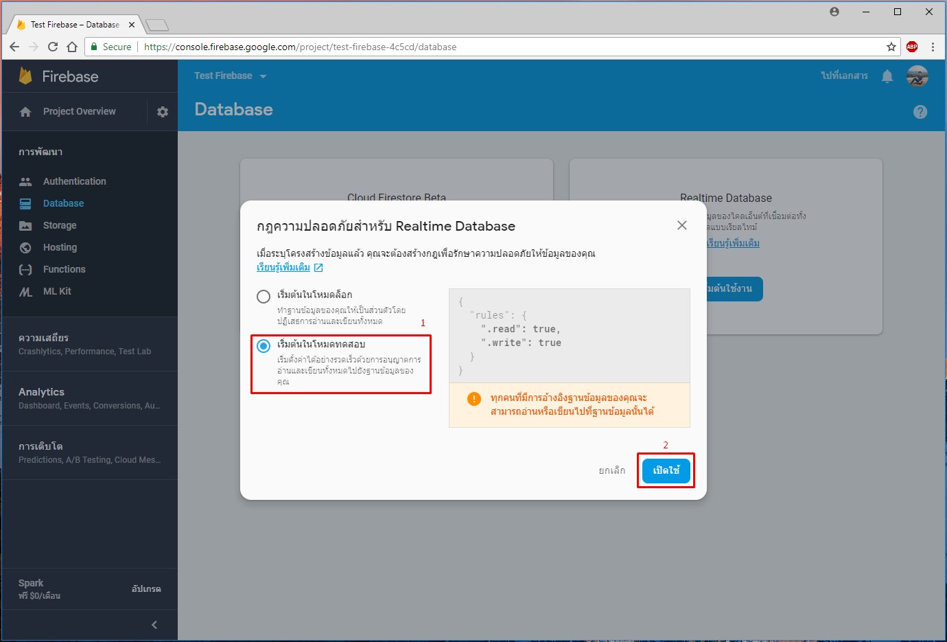Switch to the Test Firebase – Database tab
947x642 pixels.
(x=74, y=24)
